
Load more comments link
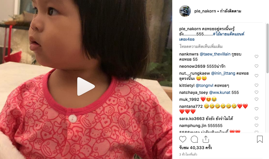(201, 47)
